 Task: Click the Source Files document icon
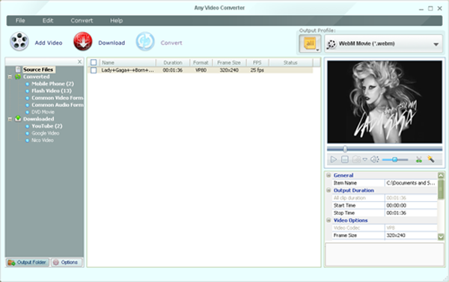18,70
